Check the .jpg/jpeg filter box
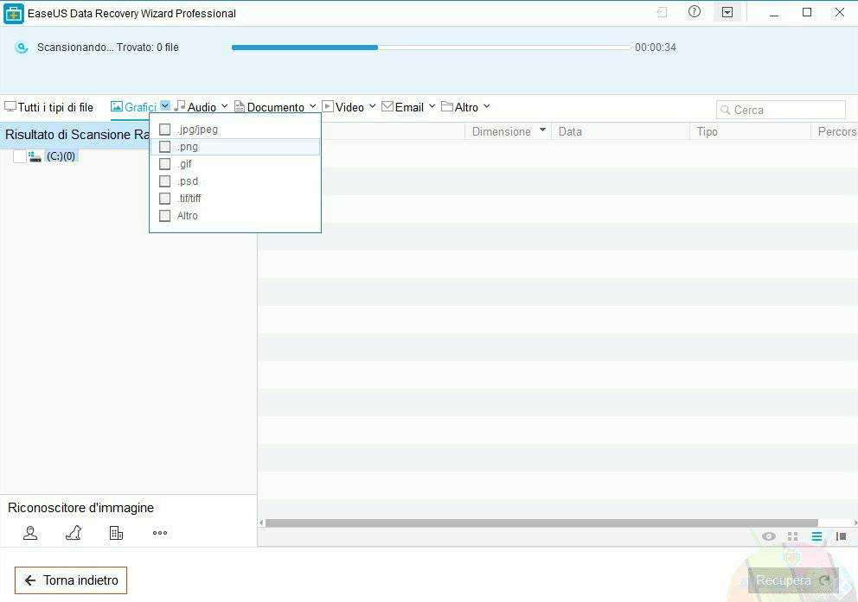Image resolution: width=858 pixels, height=602 pixels. point(164,130)
